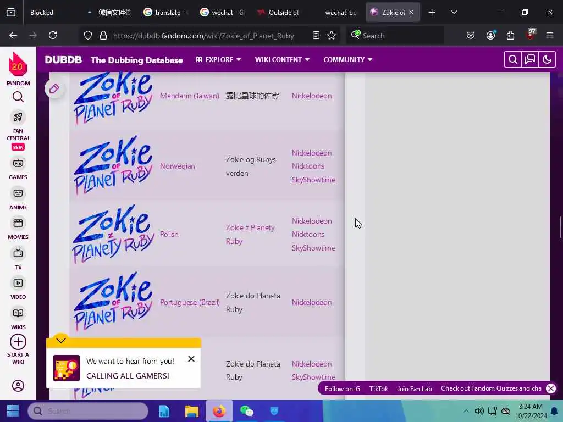Reload the page in the browser
563x422 pixels.
coord(53,35)
